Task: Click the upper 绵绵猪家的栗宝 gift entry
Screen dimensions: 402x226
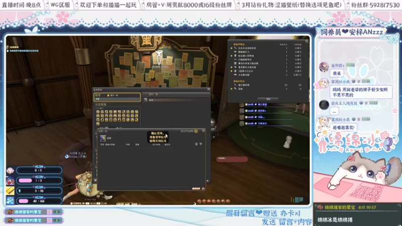Action: coord(33,212)
